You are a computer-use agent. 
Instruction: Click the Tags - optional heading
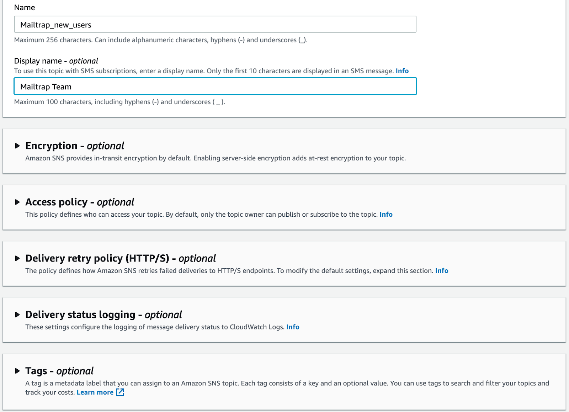tap(59, 371)
